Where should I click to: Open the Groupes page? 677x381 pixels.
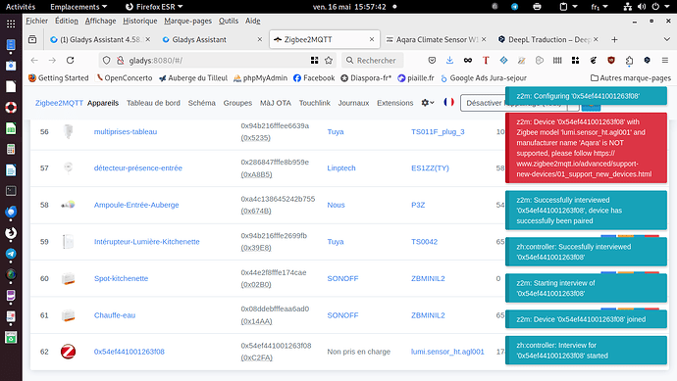tap(237, 103)
